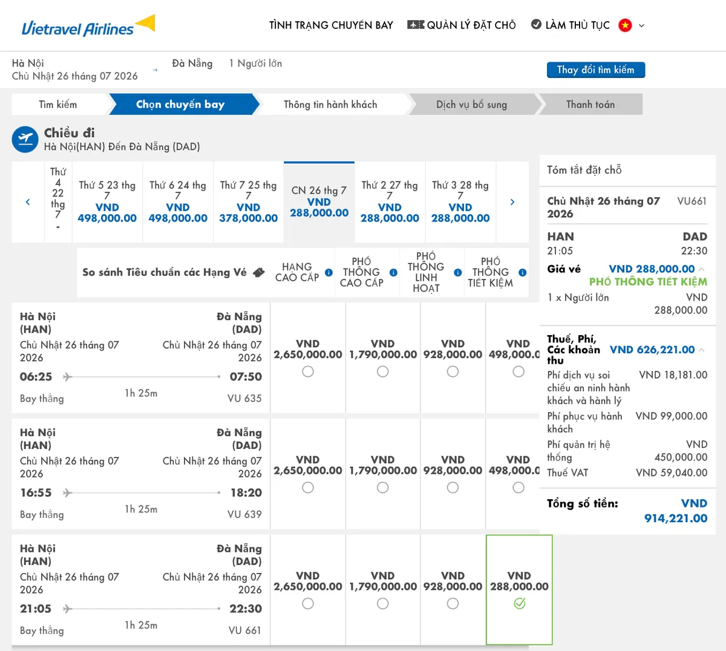The height and width of the screenshot is (651, 726).
Task: Choose Thứ 7 25 thg 7 date
Action: point(249,202)
